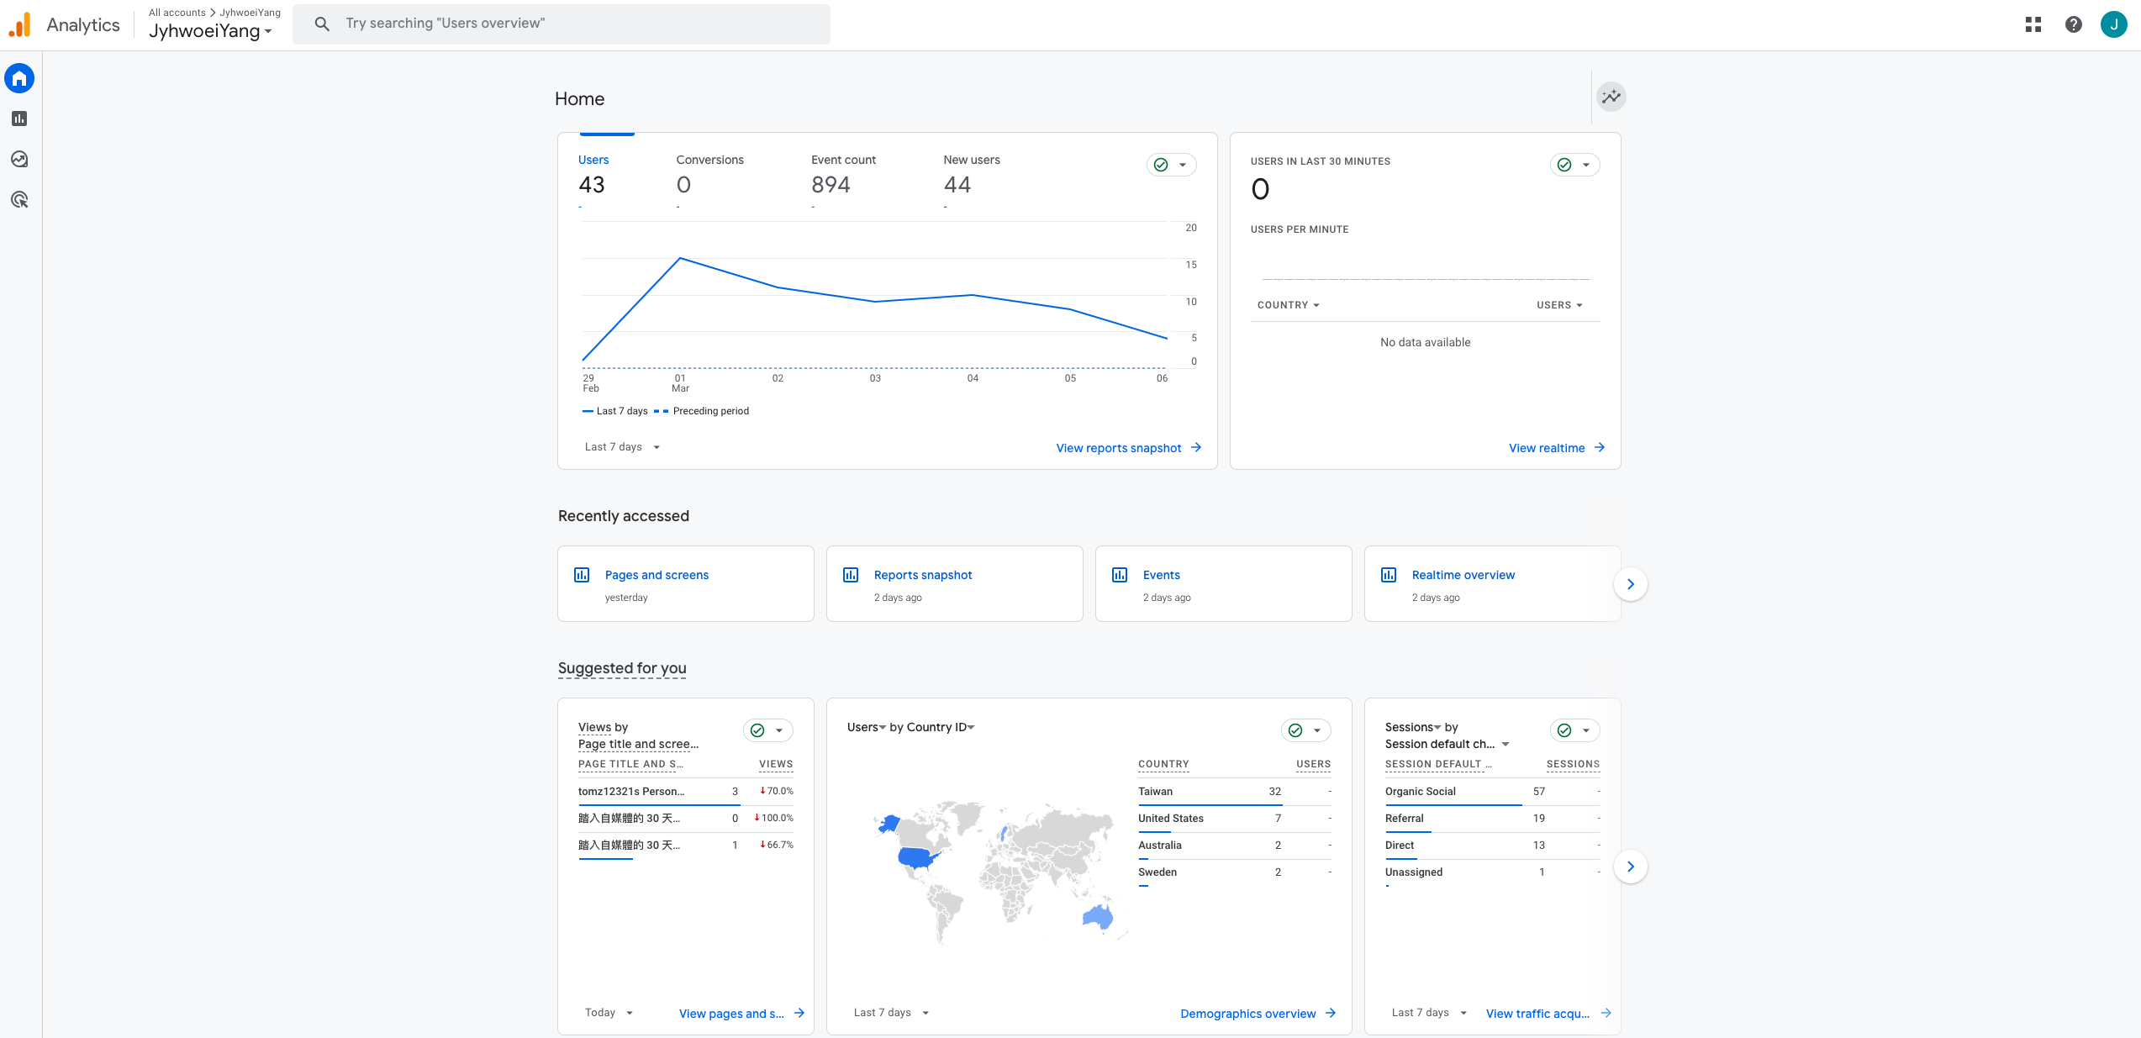The width and height of the screenshot is (2141, 1038).
Task: Open the Users metric dropdown in country card
Action: pyautogui.click(x=867, y=727)
